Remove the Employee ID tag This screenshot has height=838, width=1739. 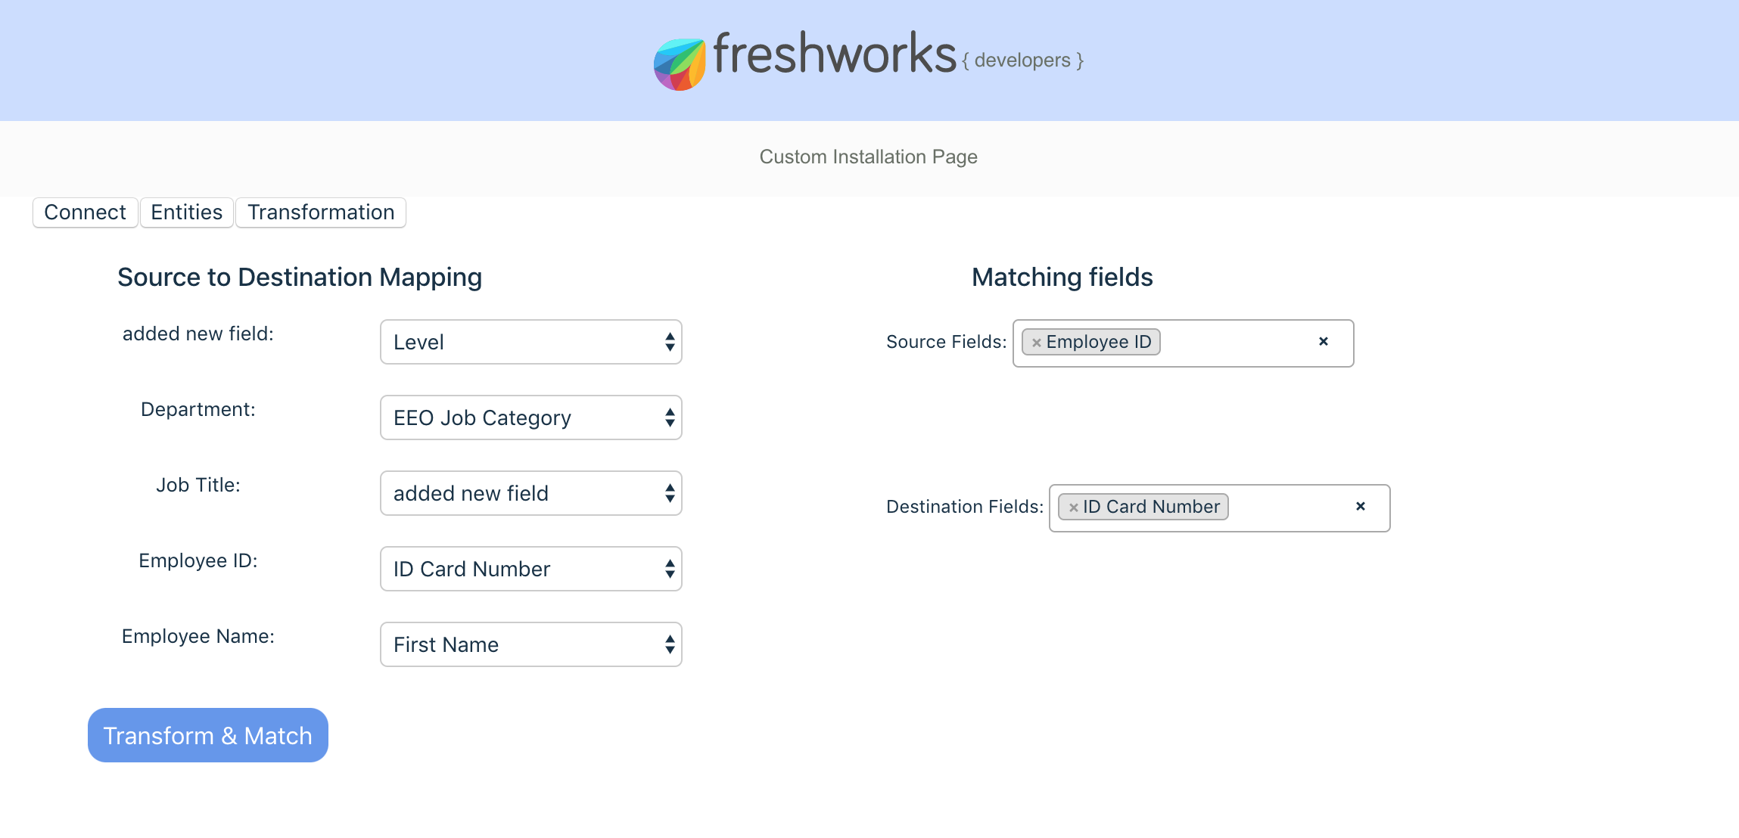1036,343
